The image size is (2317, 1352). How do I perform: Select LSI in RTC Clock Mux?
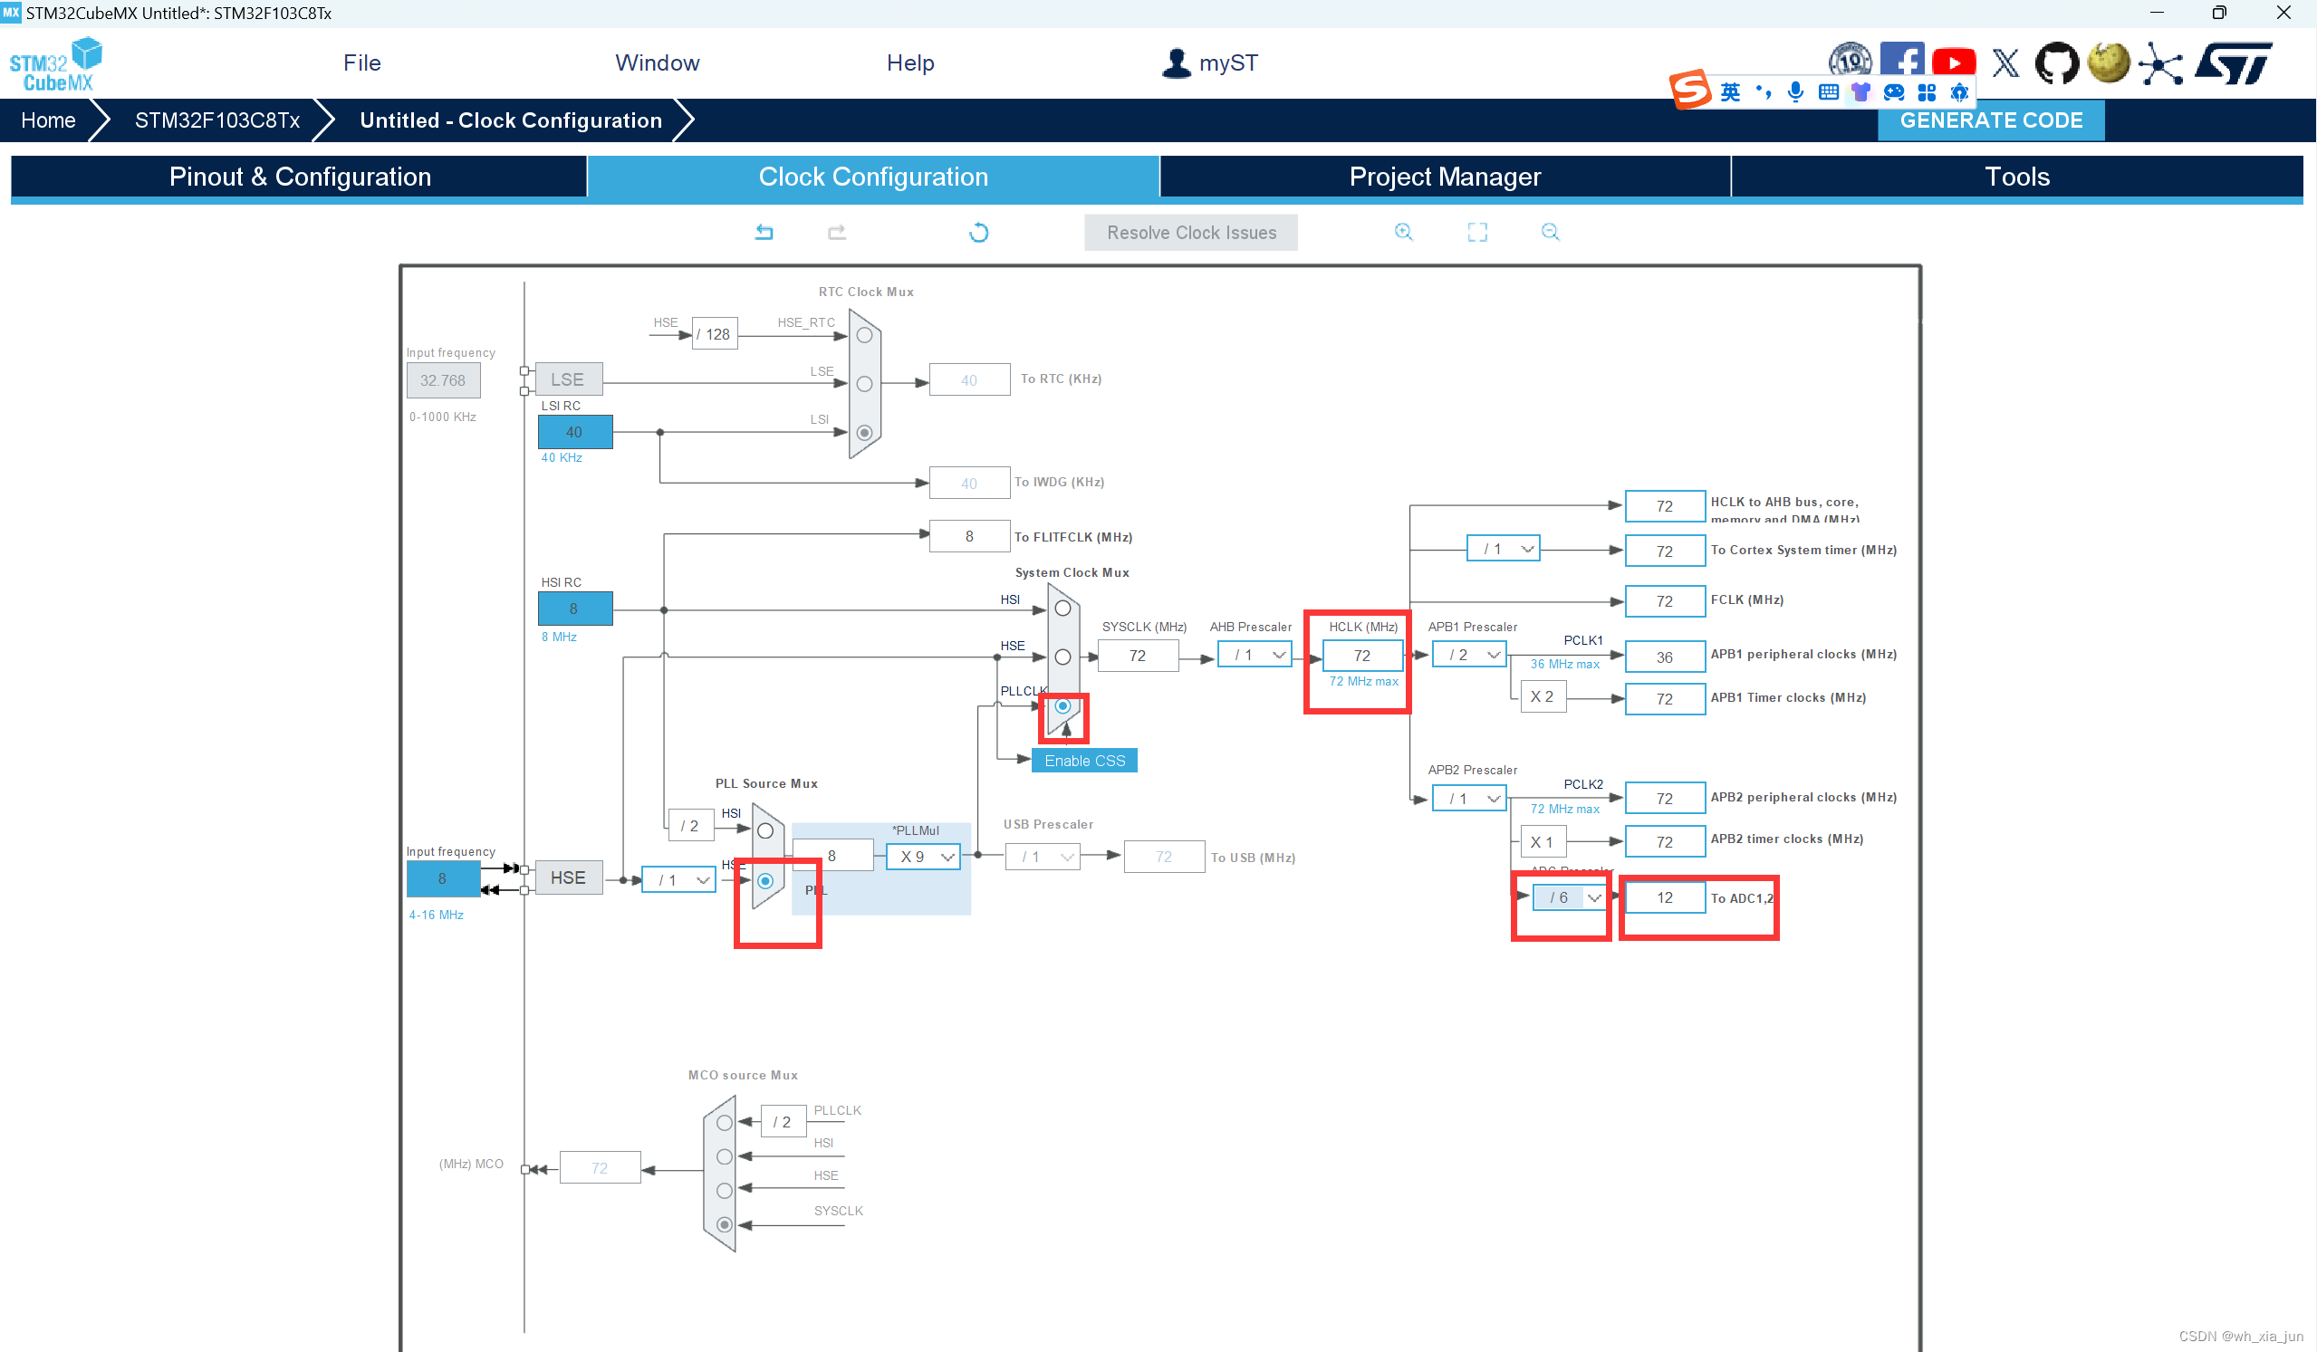pyautogui.click(x=864, y=432)
